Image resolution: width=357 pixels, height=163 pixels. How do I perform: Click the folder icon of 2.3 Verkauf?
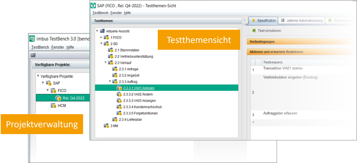tap(111, 63)
